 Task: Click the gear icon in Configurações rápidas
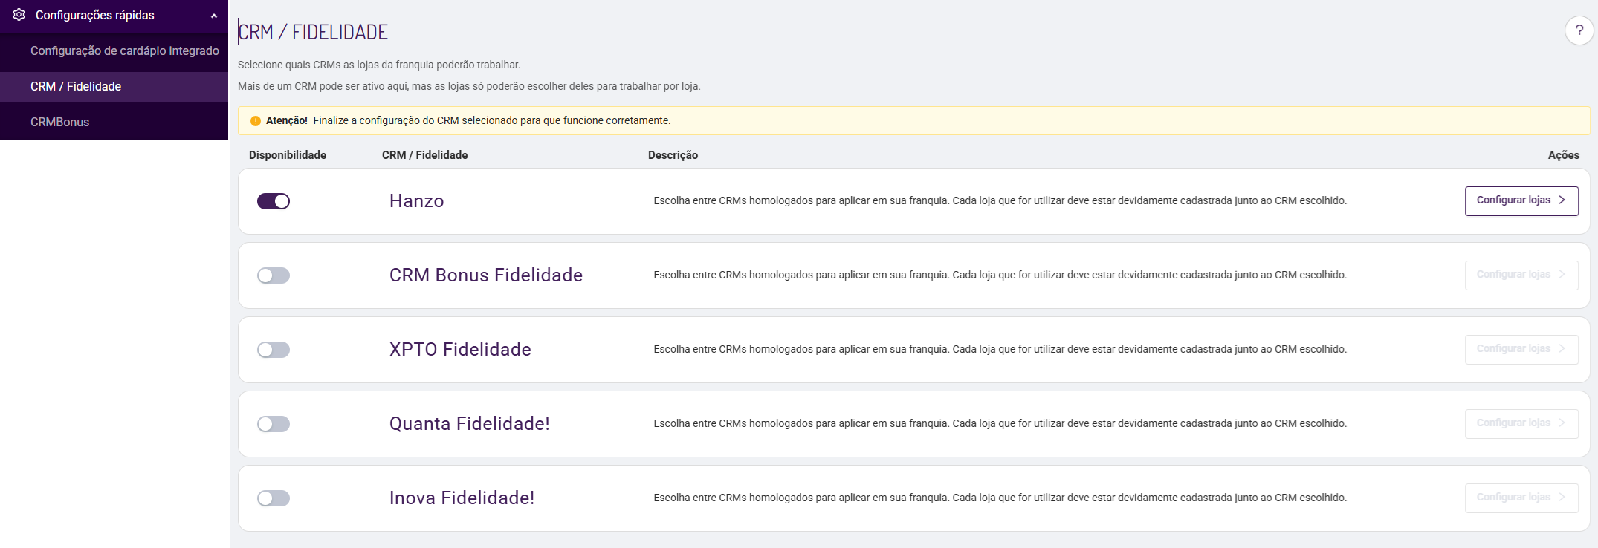[x=19, y=15]
